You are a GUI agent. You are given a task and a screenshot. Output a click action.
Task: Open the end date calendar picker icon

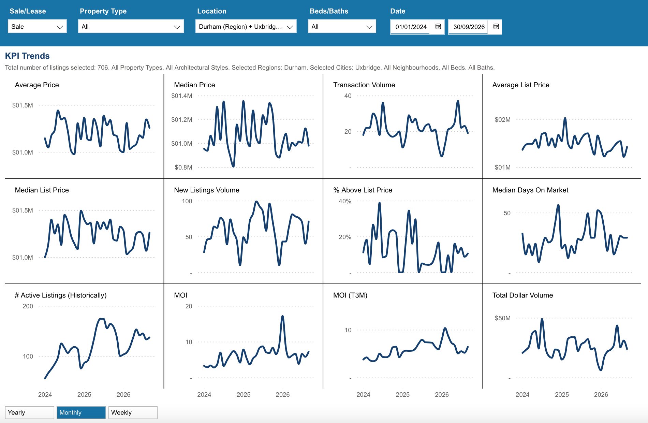pos(496,27)
